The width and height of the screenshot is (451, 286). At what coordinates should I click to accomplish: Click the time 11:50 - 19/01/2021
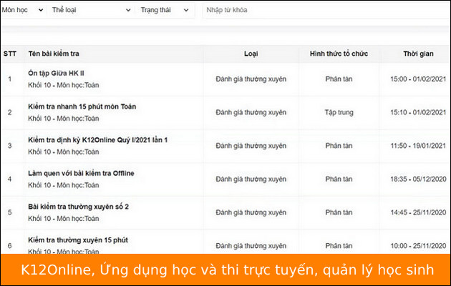pos(418,146)
